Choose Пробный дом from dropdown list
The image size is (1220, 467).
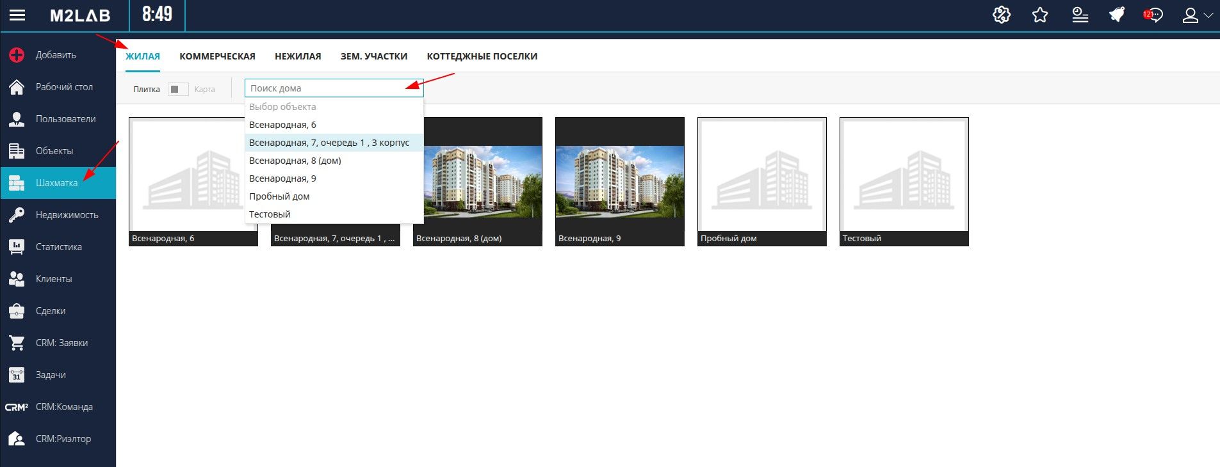coord(279,196)
